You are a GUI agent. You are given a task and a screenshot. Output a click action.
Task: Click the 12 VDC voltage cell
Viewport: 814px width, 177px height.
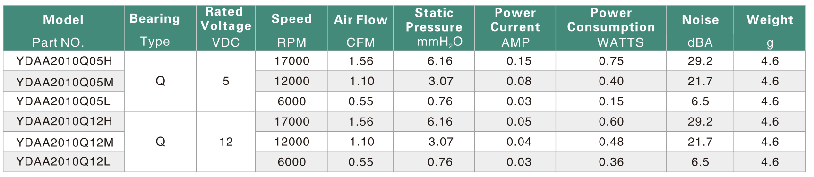pyautogui.click(x=226, y=142)
